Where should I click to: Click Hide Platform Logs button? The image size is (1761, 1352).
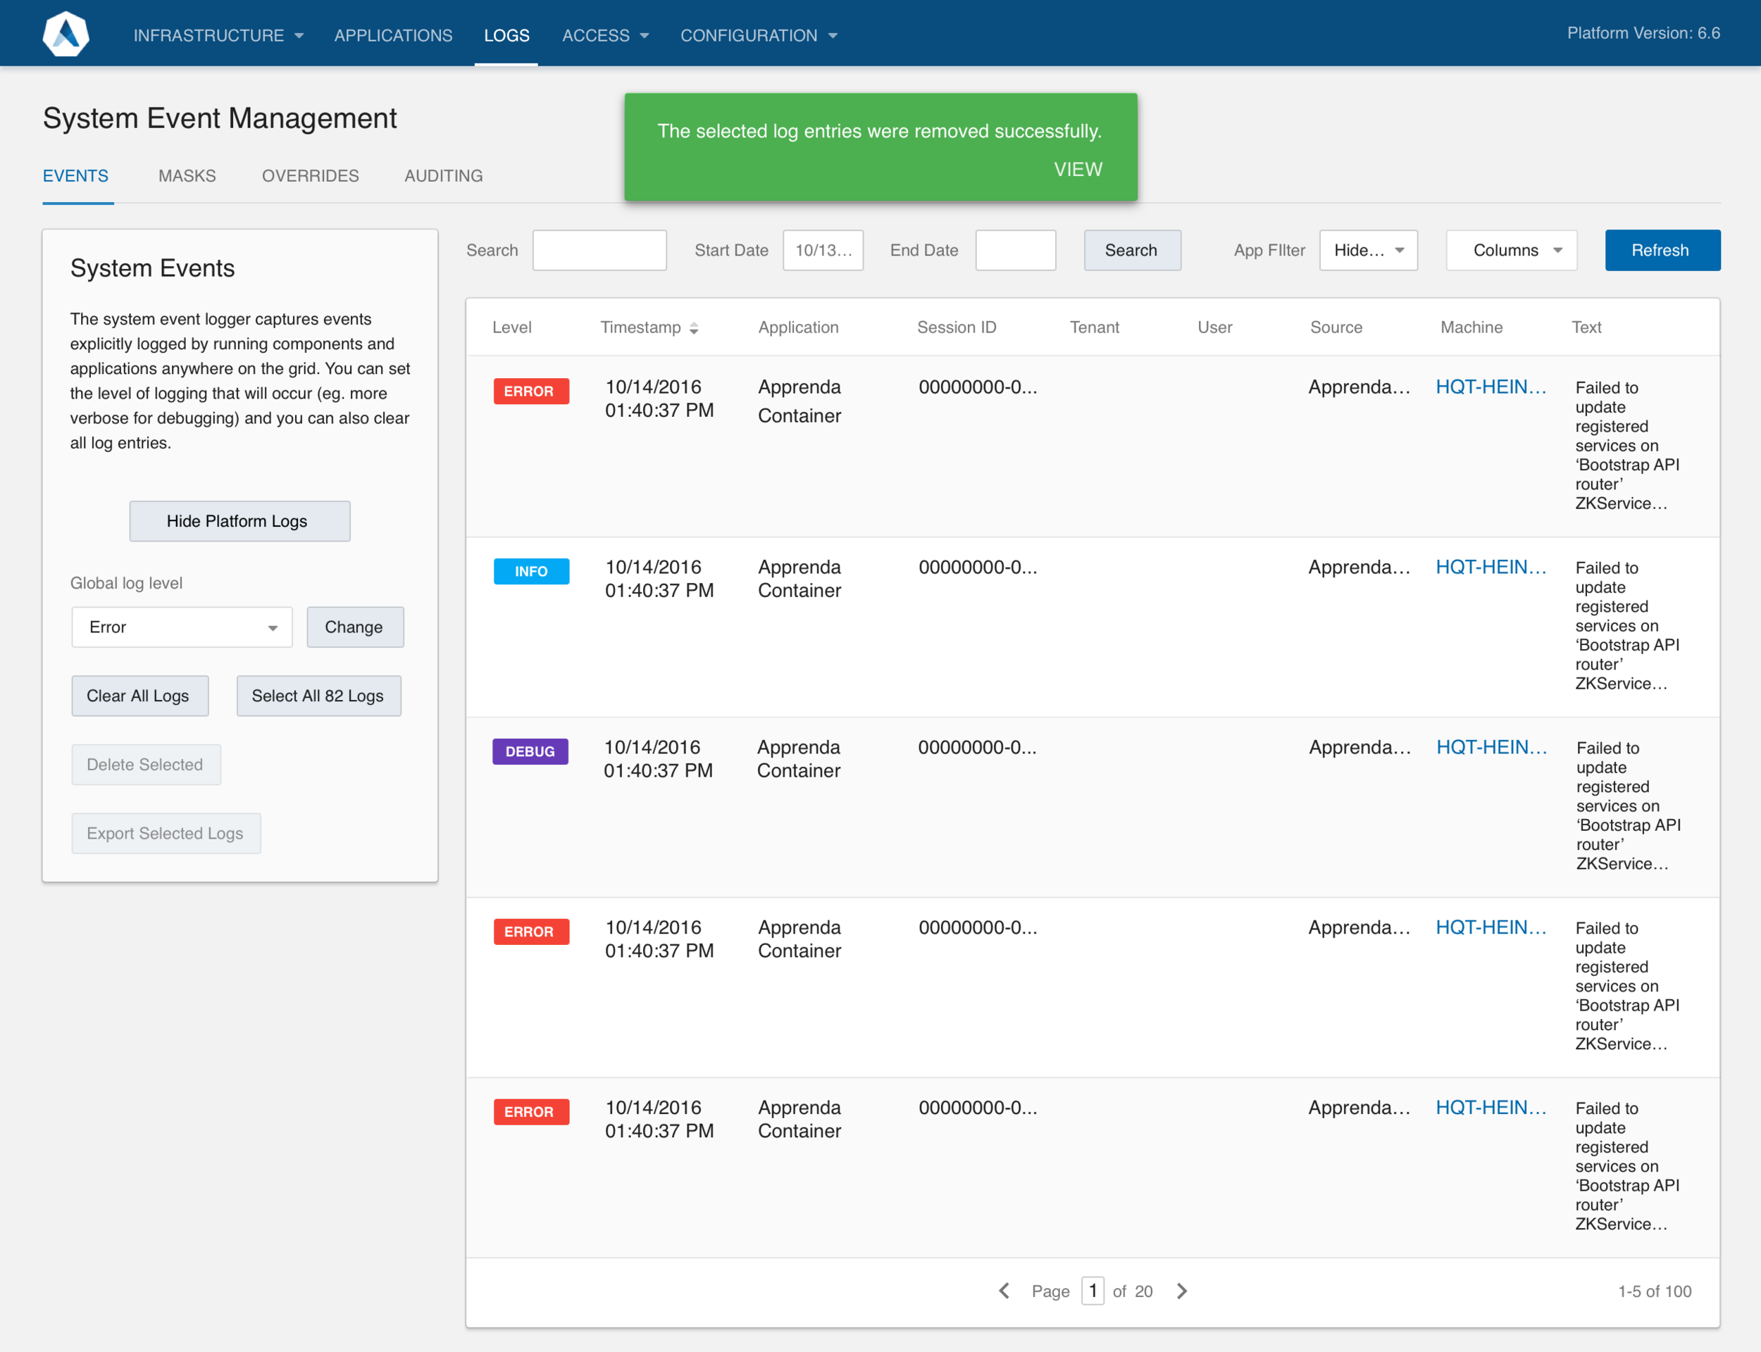pos(239,520)
